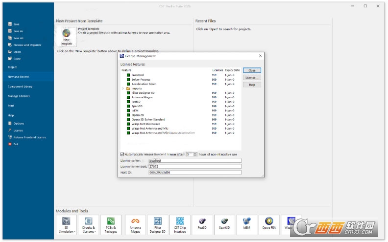Dismiss License Management with X button
The image size is (388, 242).
[260, 56]
